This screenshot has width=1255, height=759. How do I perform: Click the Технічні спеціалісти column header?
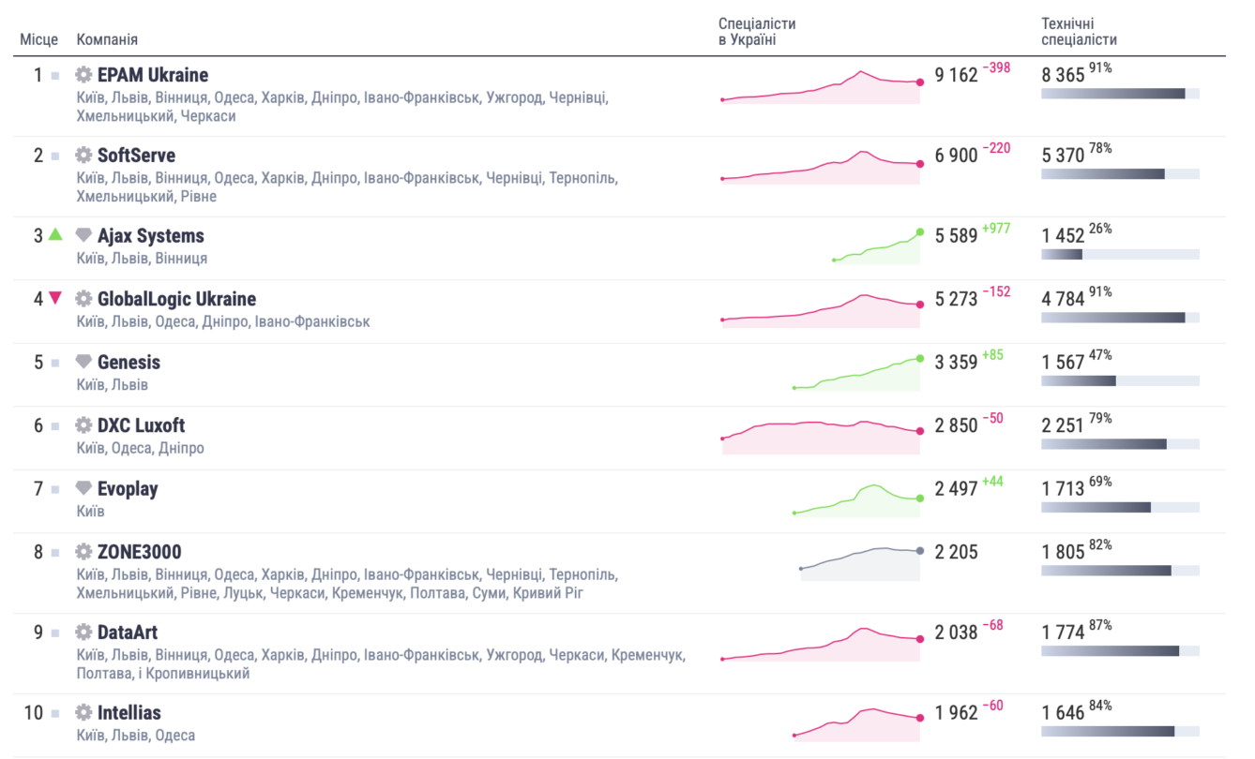click(x=1079, y=32)
